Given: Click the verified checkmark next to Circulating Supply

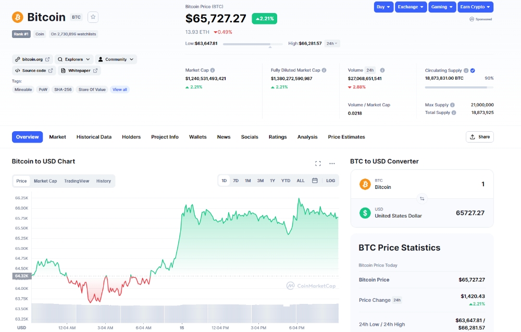Looking at the screenshot, I should (x=473, y=70).
